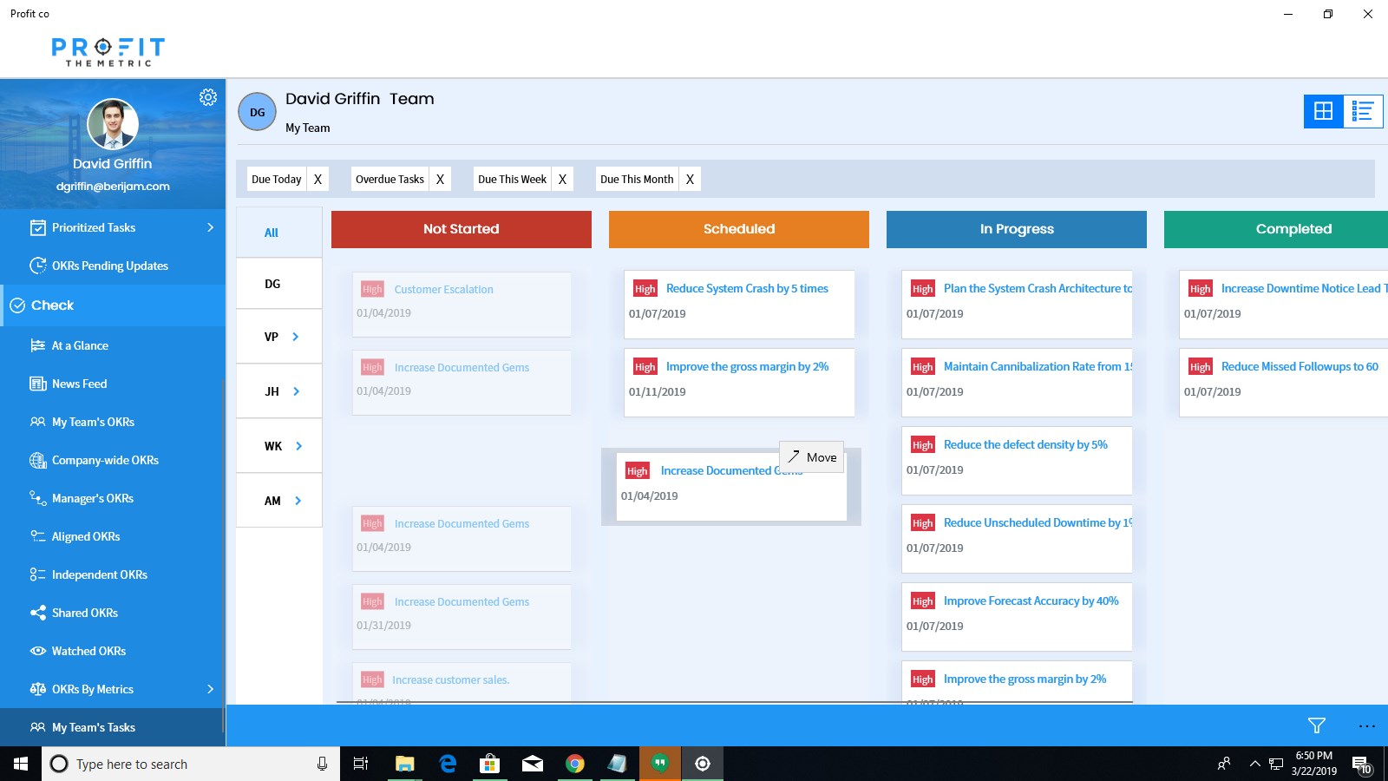Click the Not Started column header
This screenshot has width=1388, height=781.
click(x=462, y=229)
